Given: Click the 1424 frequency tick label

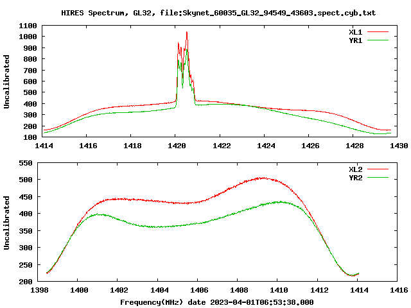Looking at the screenshot, I should (x=266, y=146).
